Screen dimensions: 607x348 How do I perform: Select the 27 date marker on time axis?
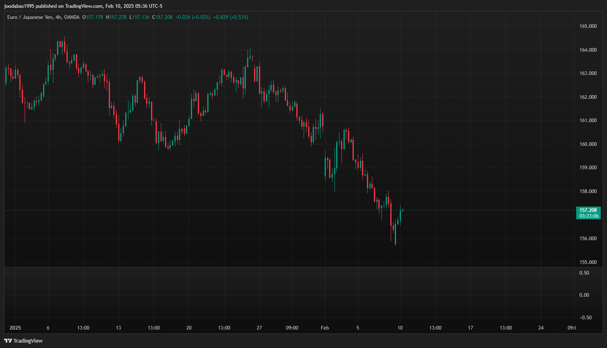click(259, 328)
